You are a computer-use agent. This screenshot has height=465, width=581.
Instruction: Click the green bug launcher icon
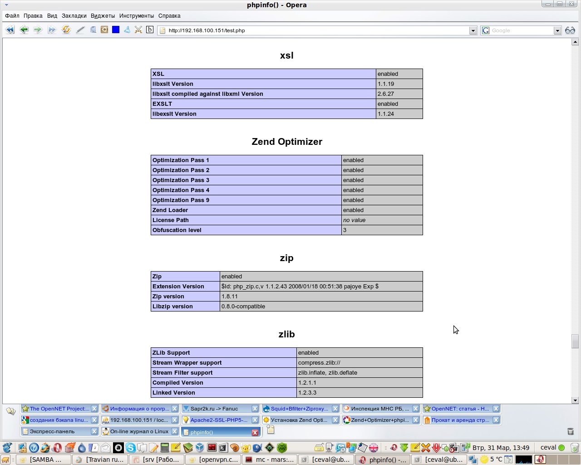[x=282, y=448]
